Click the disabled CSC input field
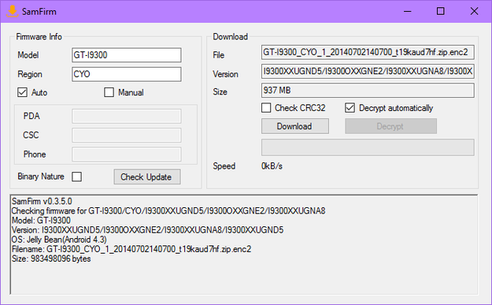Screen dimensions: 492x305 coord(127,135)
